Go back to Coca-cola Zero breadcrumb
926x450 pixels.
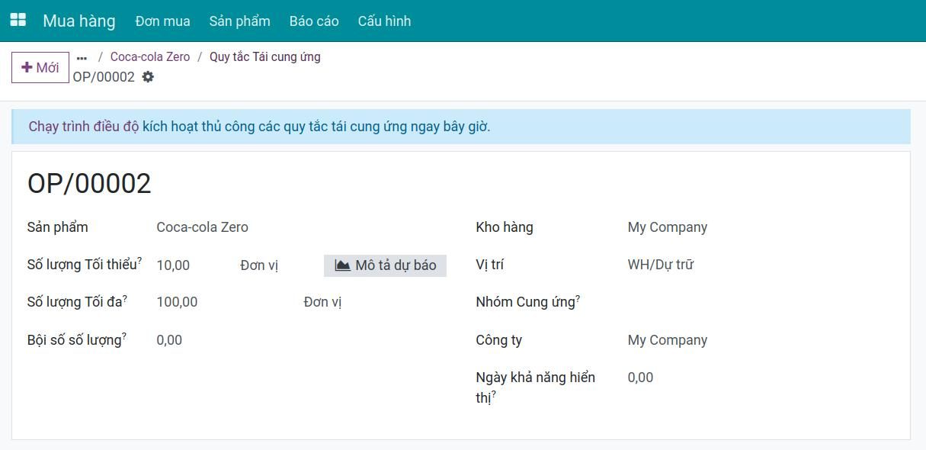(x=150, y=57)
